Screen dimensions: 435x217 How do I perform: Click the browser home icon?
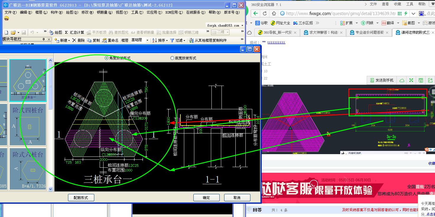[x=274, y=13]
